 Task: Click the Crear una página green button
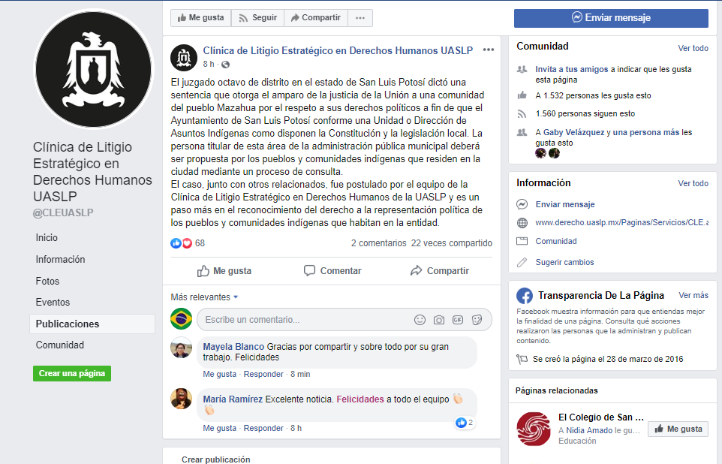[72, 374]
